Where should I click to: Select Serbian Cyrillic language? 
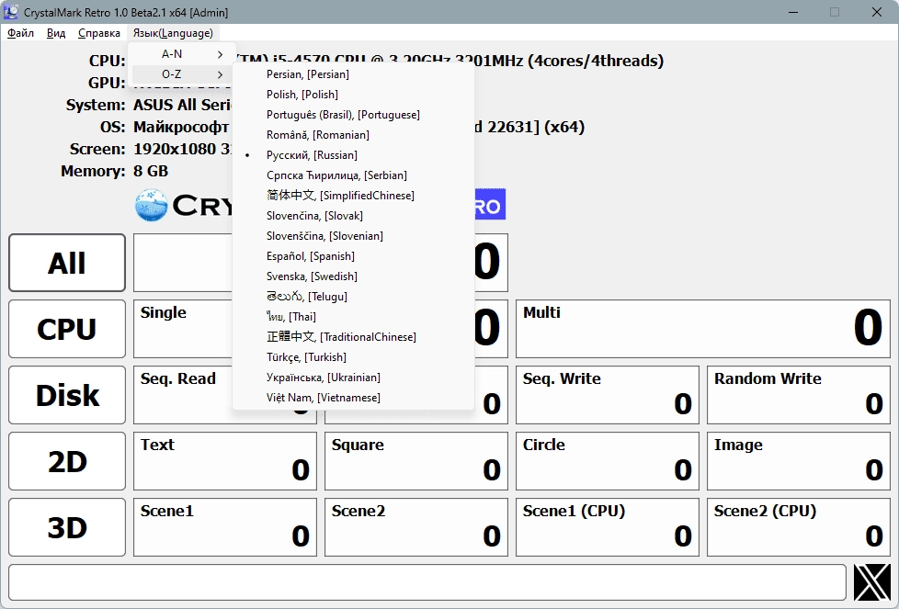pyautogui.click(x=353, y=175)
